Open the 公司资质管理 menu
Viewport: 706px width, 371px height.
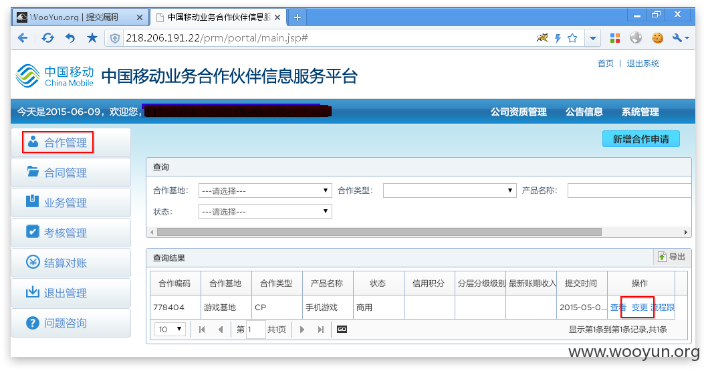(519, 112)
